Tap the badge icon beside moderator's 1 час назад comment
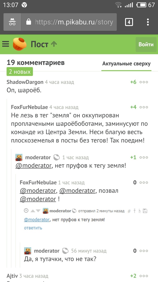The height and width of the screenshot is (282, 158). (x=56, y=157)
